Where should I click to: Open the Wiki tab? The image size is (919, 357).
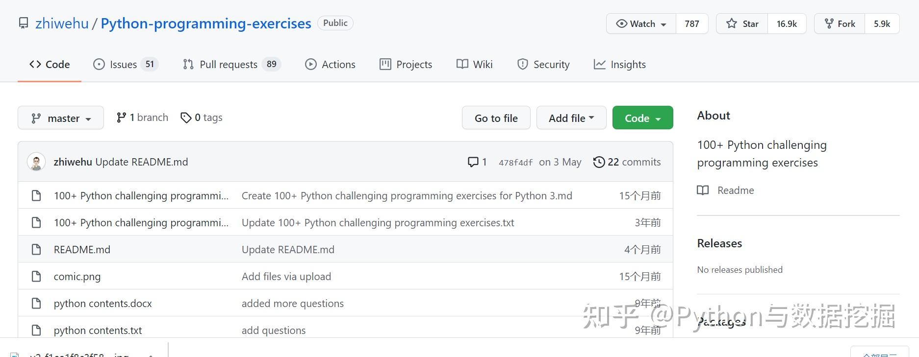tap(474, 65)
